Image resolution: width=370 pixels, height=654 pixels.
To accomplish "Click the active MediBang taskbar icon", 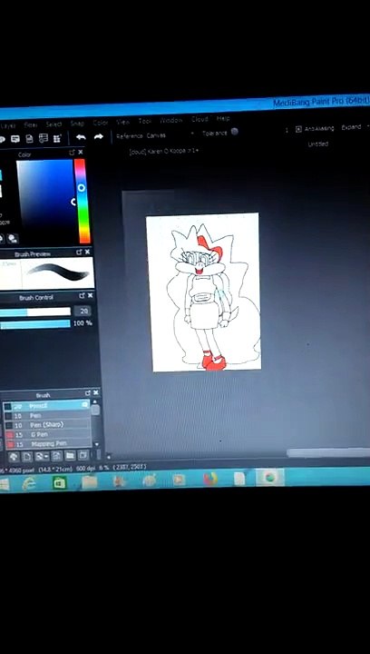I will (269, 477).
